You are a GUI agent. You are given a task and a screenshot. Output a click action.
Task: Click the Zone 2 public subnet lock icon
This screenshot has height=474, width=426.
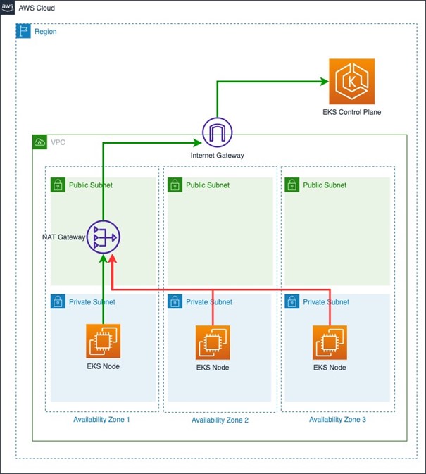175,185
